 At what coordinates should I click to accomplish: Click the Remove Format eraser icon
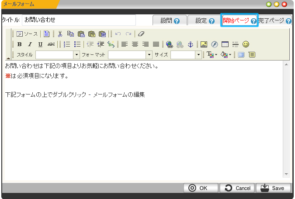[x=141, y=34]
